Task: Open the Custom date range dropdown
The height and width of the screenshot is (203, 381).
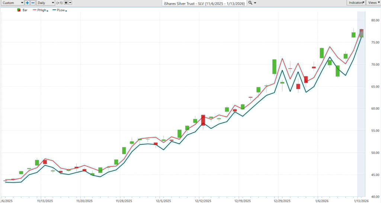Action: (x=12, y=3)
